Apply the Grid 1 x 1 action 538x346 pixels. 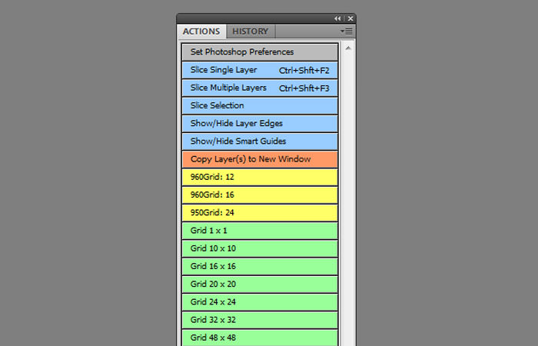(260, 231)
